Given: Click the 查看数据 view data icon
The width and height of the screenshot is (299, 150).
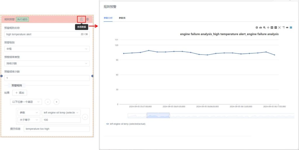Looking at the screenshot, I should pyautogui.click(x=81, y=19).
